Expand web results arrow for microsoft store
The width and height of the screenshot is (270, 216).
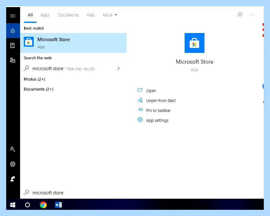point(118,68)
